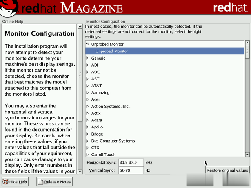Collapse the Unprobed Monitor category triangle
The width and height of the screenshot is (251, 188).
(x=88, y=44)
